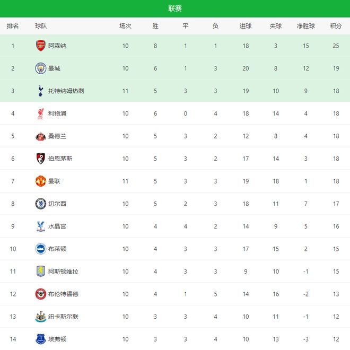Click the Liverpool club crest icon
350x350 pixels.
40,113
